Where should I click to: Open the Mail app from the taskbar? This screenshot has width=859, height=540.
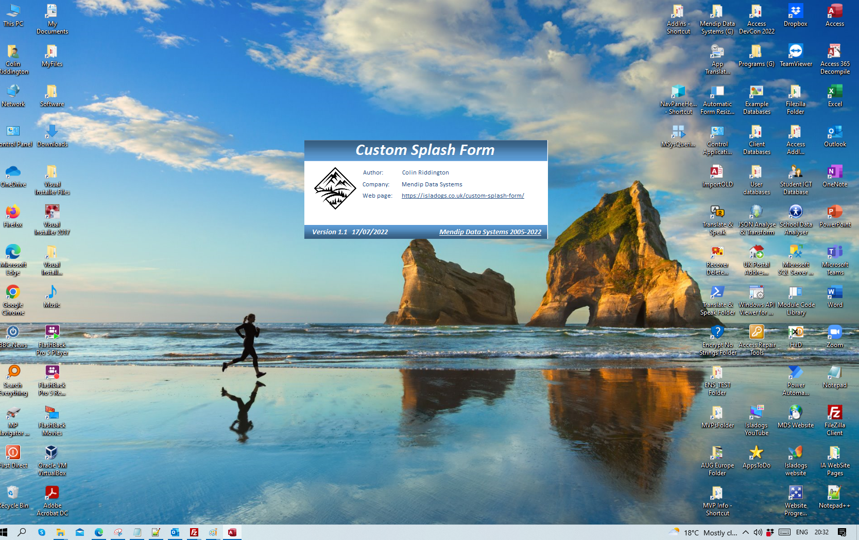[x=80, y=532]
